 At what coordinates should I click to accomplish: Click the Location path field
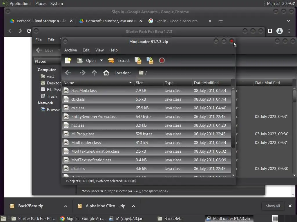point(185,73)
